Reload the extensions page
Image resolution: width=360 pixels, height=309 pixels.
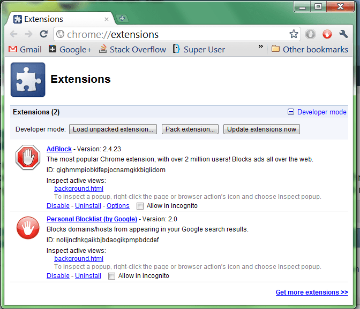pyautogui.click(x=43, y=34)
